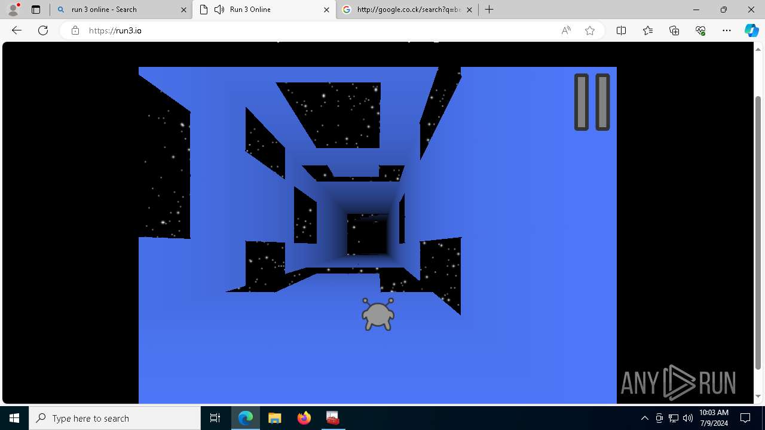Open Task View on the taskbar

(215, 418)
